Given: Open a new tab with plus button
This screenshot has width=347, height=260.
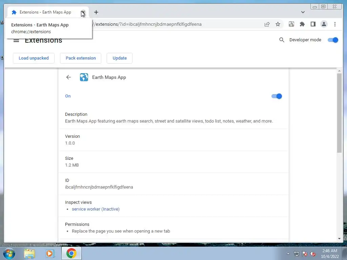Looking at the screenshot, I should tap(96, 12).
